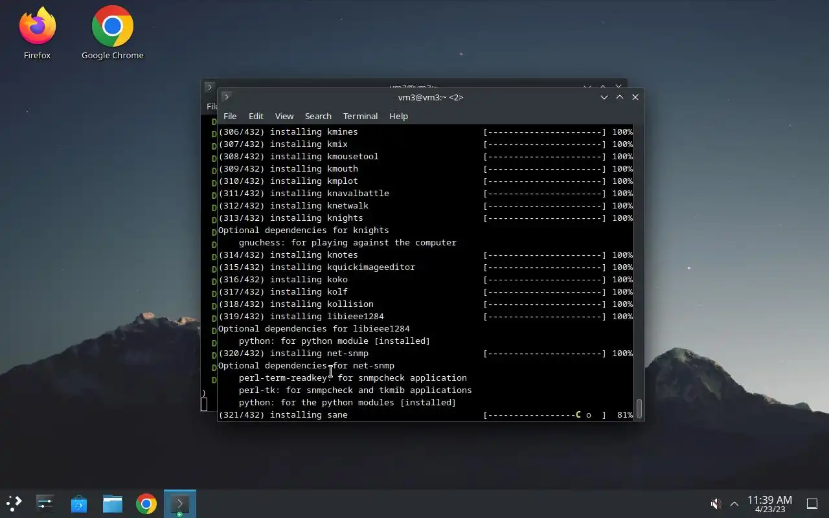Open the Firefox desktop shortcut
This screenshot has width=829, height=518.
point(37,34)
